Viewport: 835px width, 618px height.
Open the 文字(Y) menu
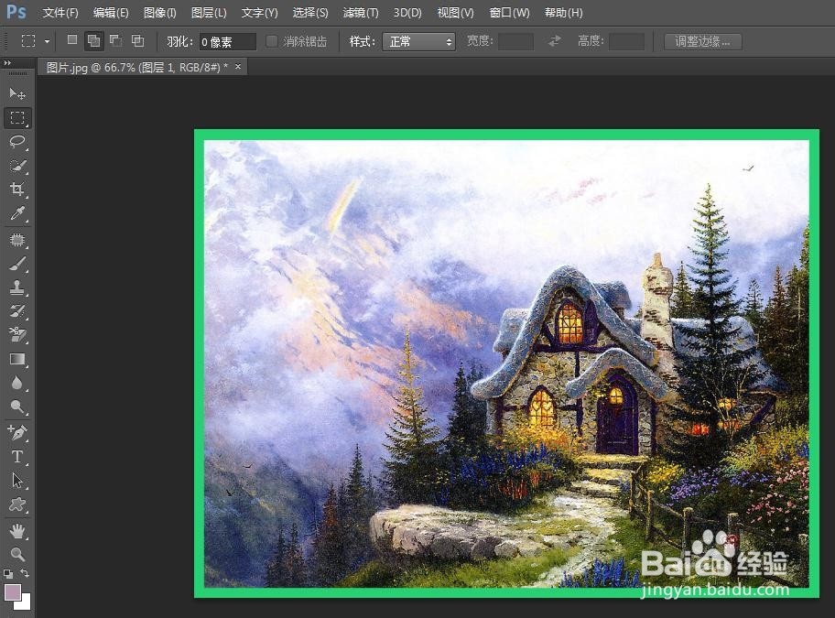pos(259,12)
